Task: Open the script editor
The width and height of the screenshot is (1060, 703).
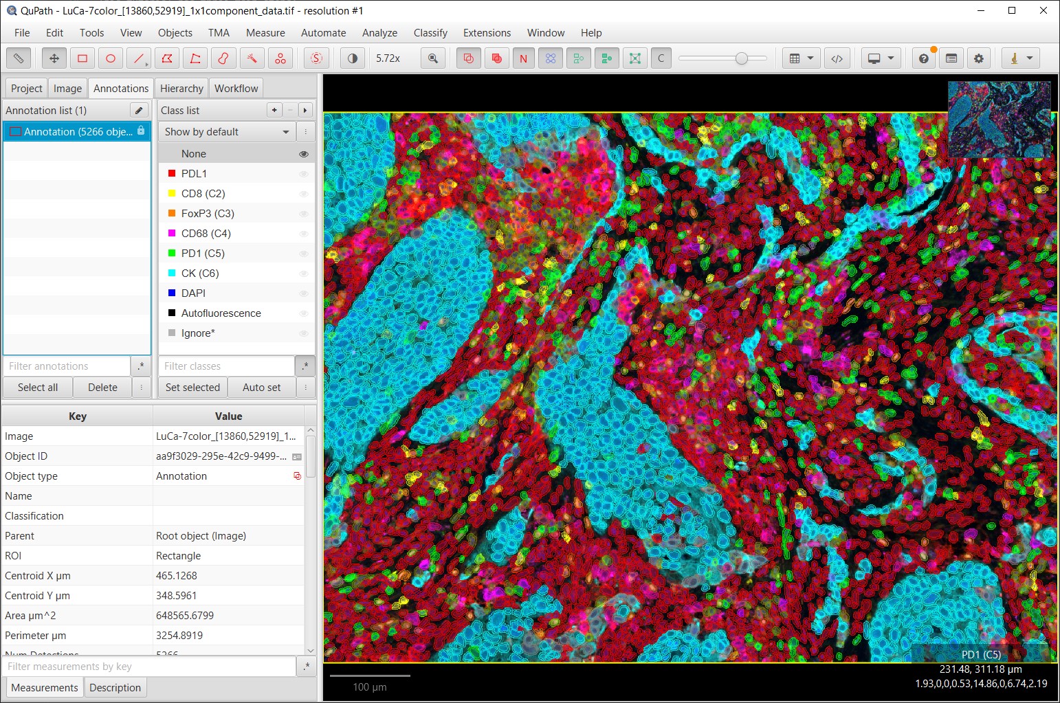Action: 837,58
